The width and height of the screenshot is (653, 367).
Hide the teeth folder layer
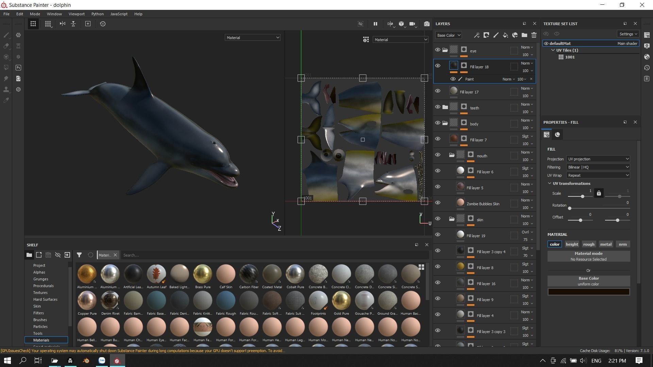coord(438,107)
